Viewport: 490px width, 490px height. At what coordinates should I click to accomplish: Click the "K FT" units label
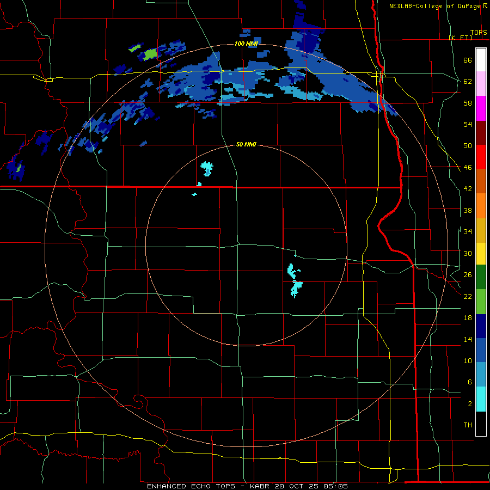tap(461, 38)
